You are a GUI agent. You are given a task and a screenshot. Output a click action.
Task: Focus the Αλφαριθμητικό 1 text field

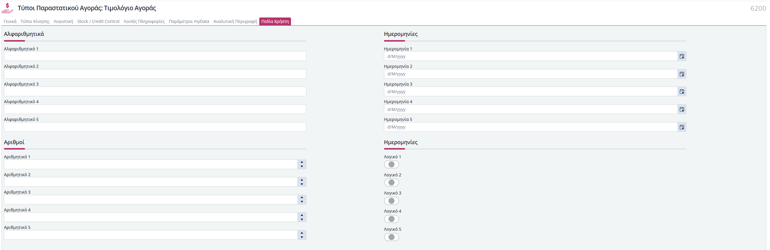155,56
